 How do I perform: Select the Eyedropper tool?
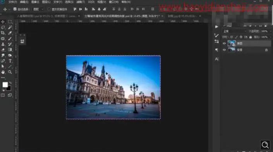click(10, 33)
